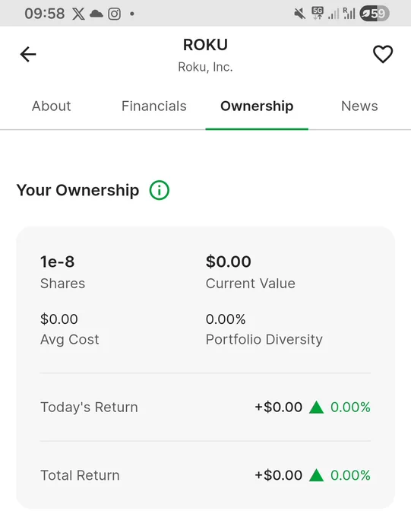The height and width of the screenshot is (517, 411).
Task: Tap the Total Return green triangle
Action: coord(316,475)
